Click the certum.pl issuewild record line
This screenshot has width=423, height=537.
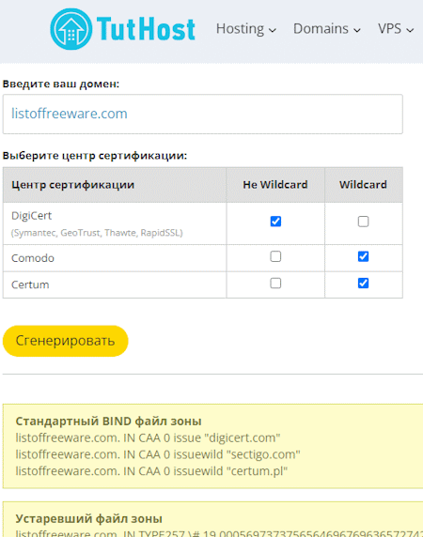[151, 471]
